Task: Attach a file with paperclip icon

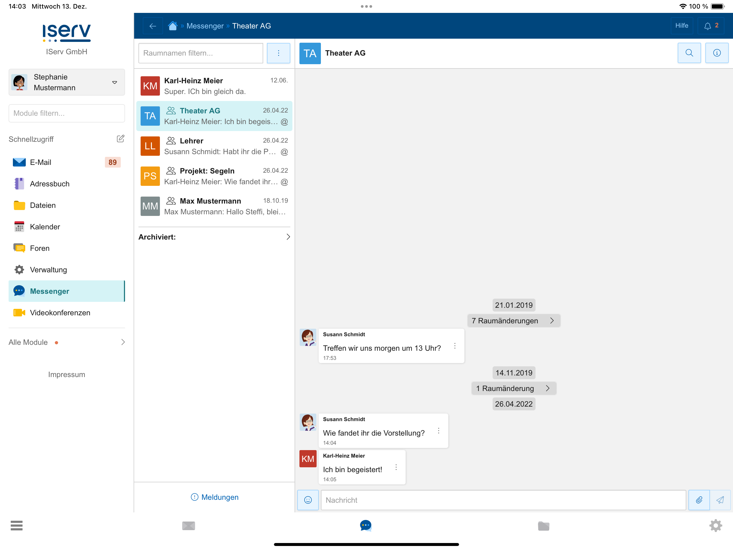Action: [699, 500]
